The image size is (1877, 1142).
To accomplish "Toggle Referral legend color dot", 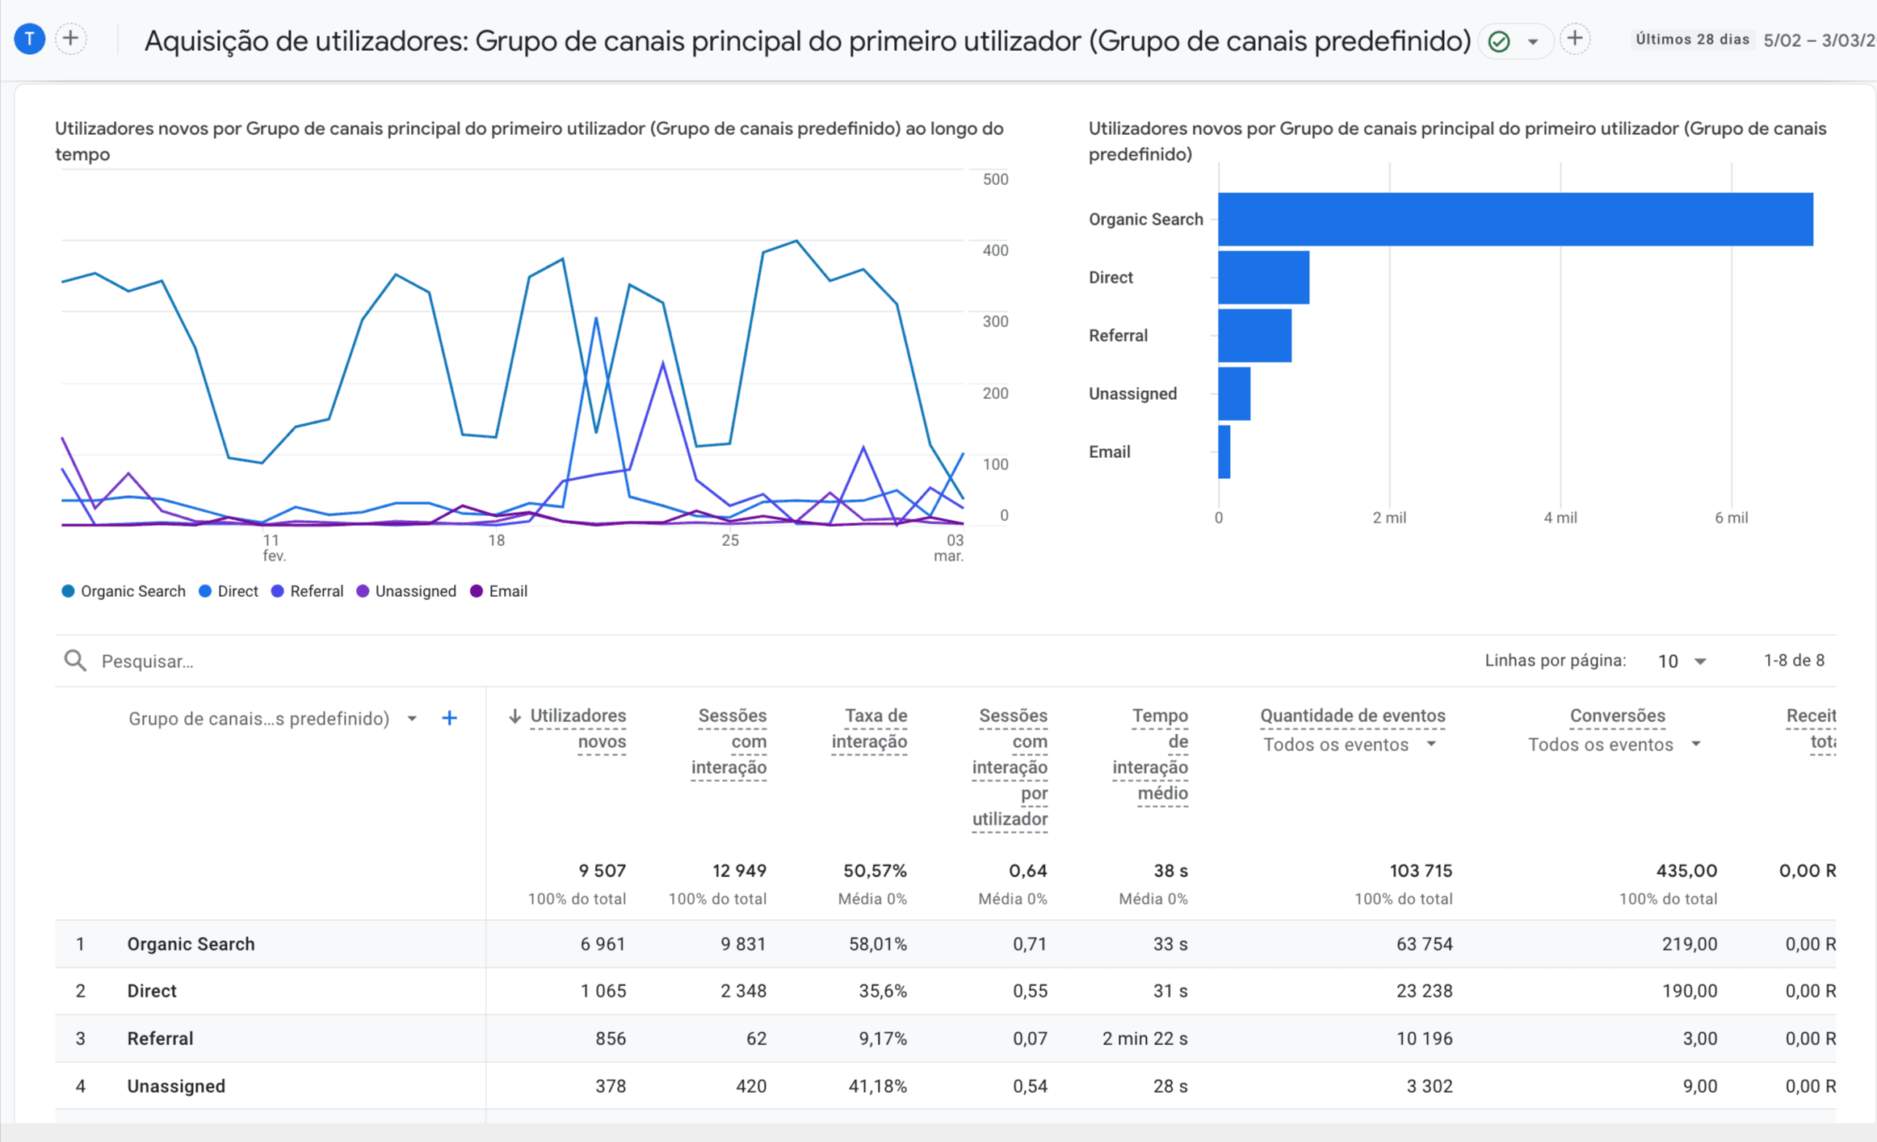I will 278,591.
